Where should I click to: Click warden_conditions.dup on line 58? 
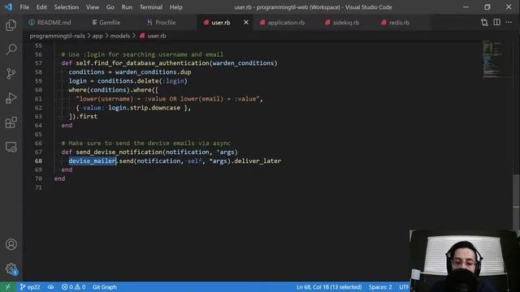coord(153,72)
